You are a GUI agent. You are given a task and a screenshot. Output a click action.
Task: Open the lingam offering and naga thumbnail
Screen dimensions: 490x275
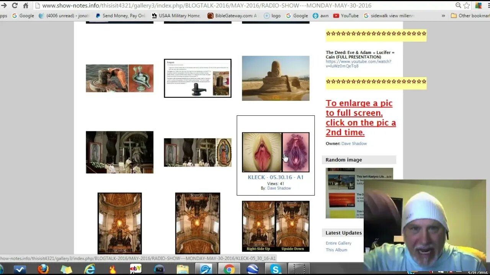[119, 78]
